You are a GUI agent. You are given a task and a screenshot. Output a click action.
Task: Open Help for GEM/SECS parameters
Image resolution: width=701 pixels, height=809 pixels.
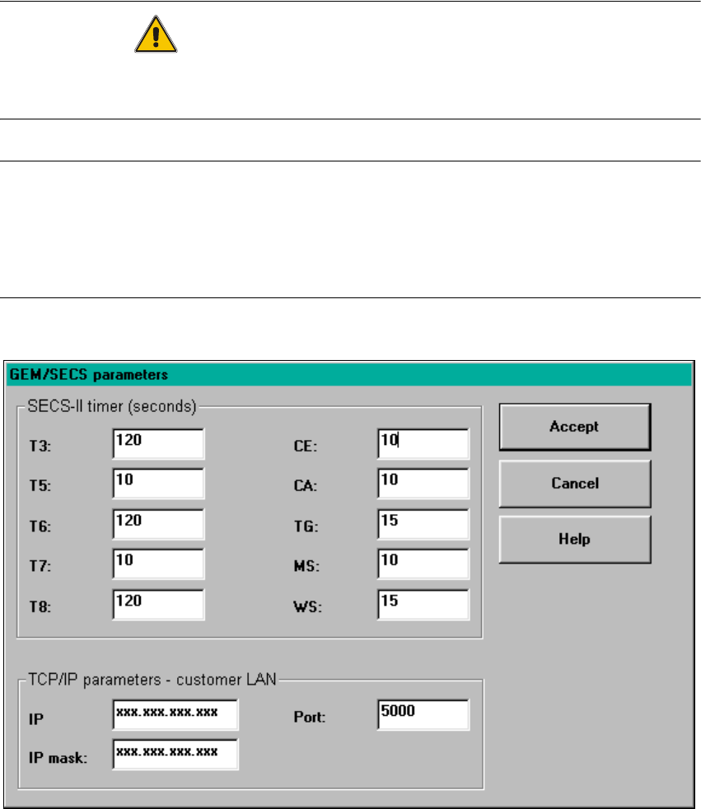[575, 539]
